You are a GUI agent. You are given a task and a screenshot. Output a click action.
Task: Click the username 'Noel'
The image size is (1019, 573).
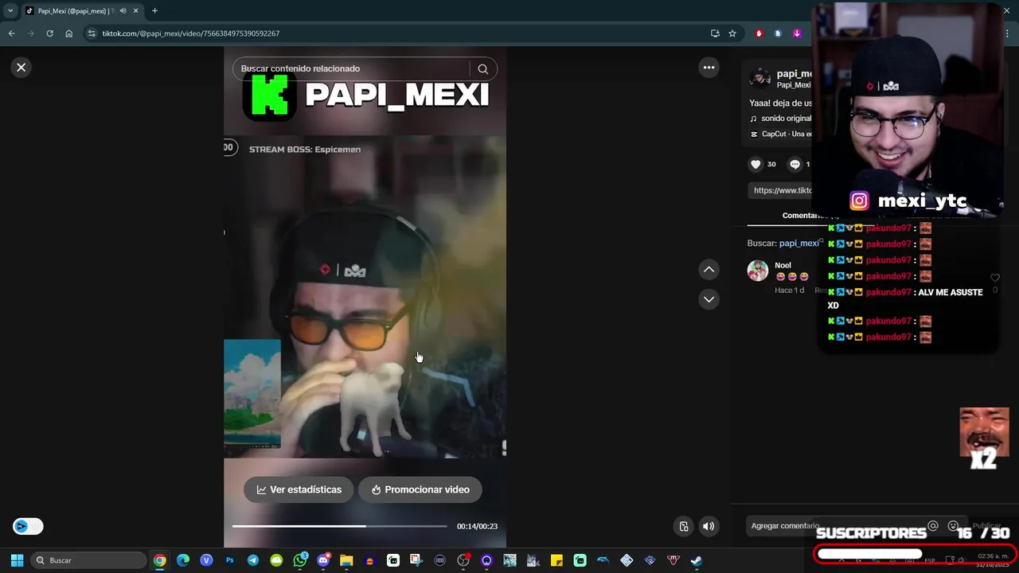[x=783, y=265]
